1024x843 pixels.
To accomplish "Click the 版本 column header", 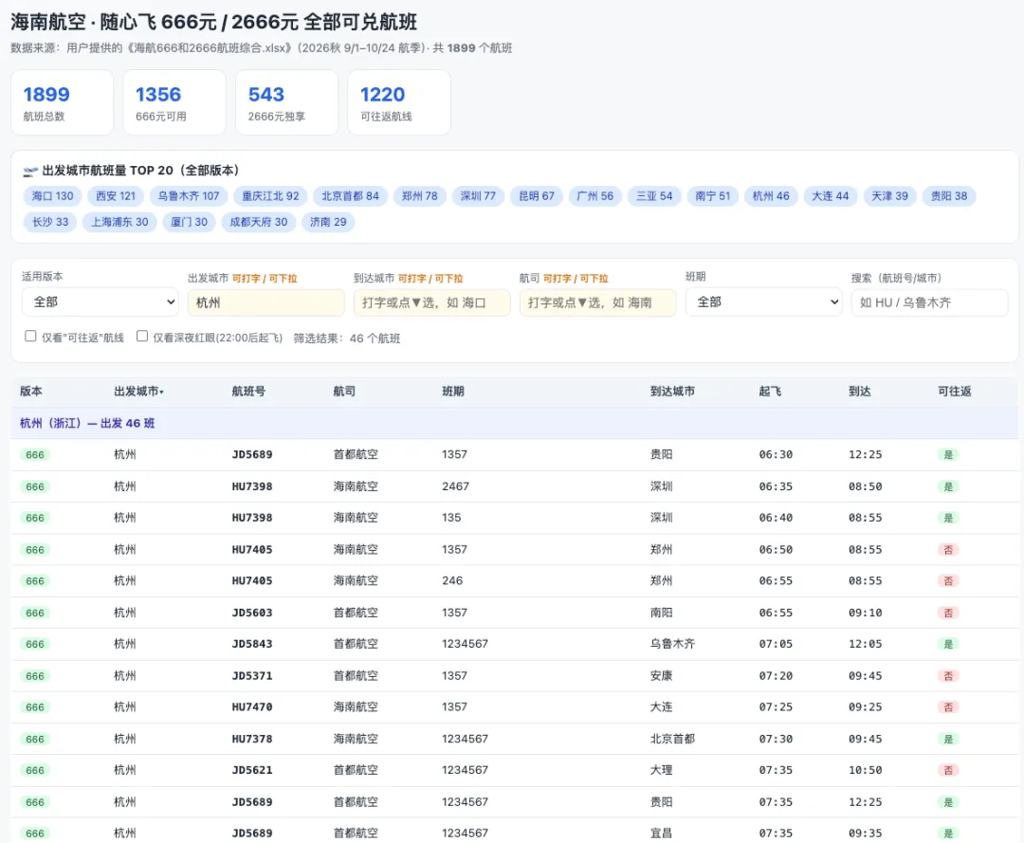I will 30,391.
